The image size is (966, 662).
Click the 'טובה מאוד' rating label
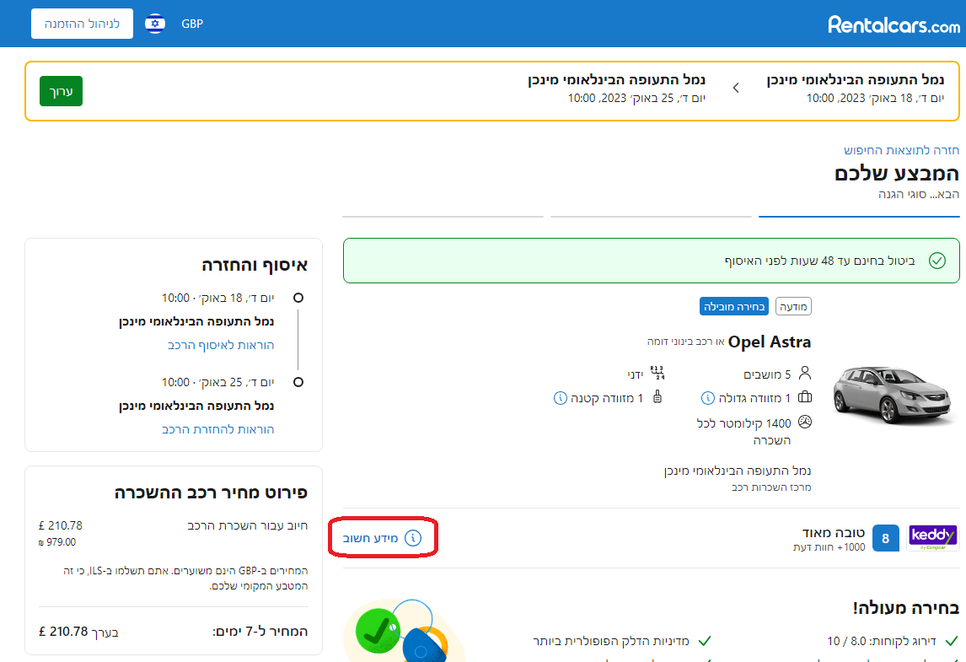tap(834, 533)
